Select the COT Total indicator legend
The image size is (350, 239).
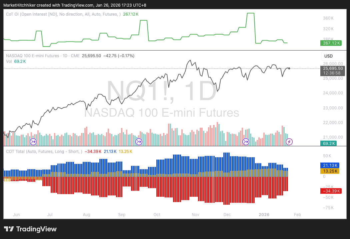point(44,152)
